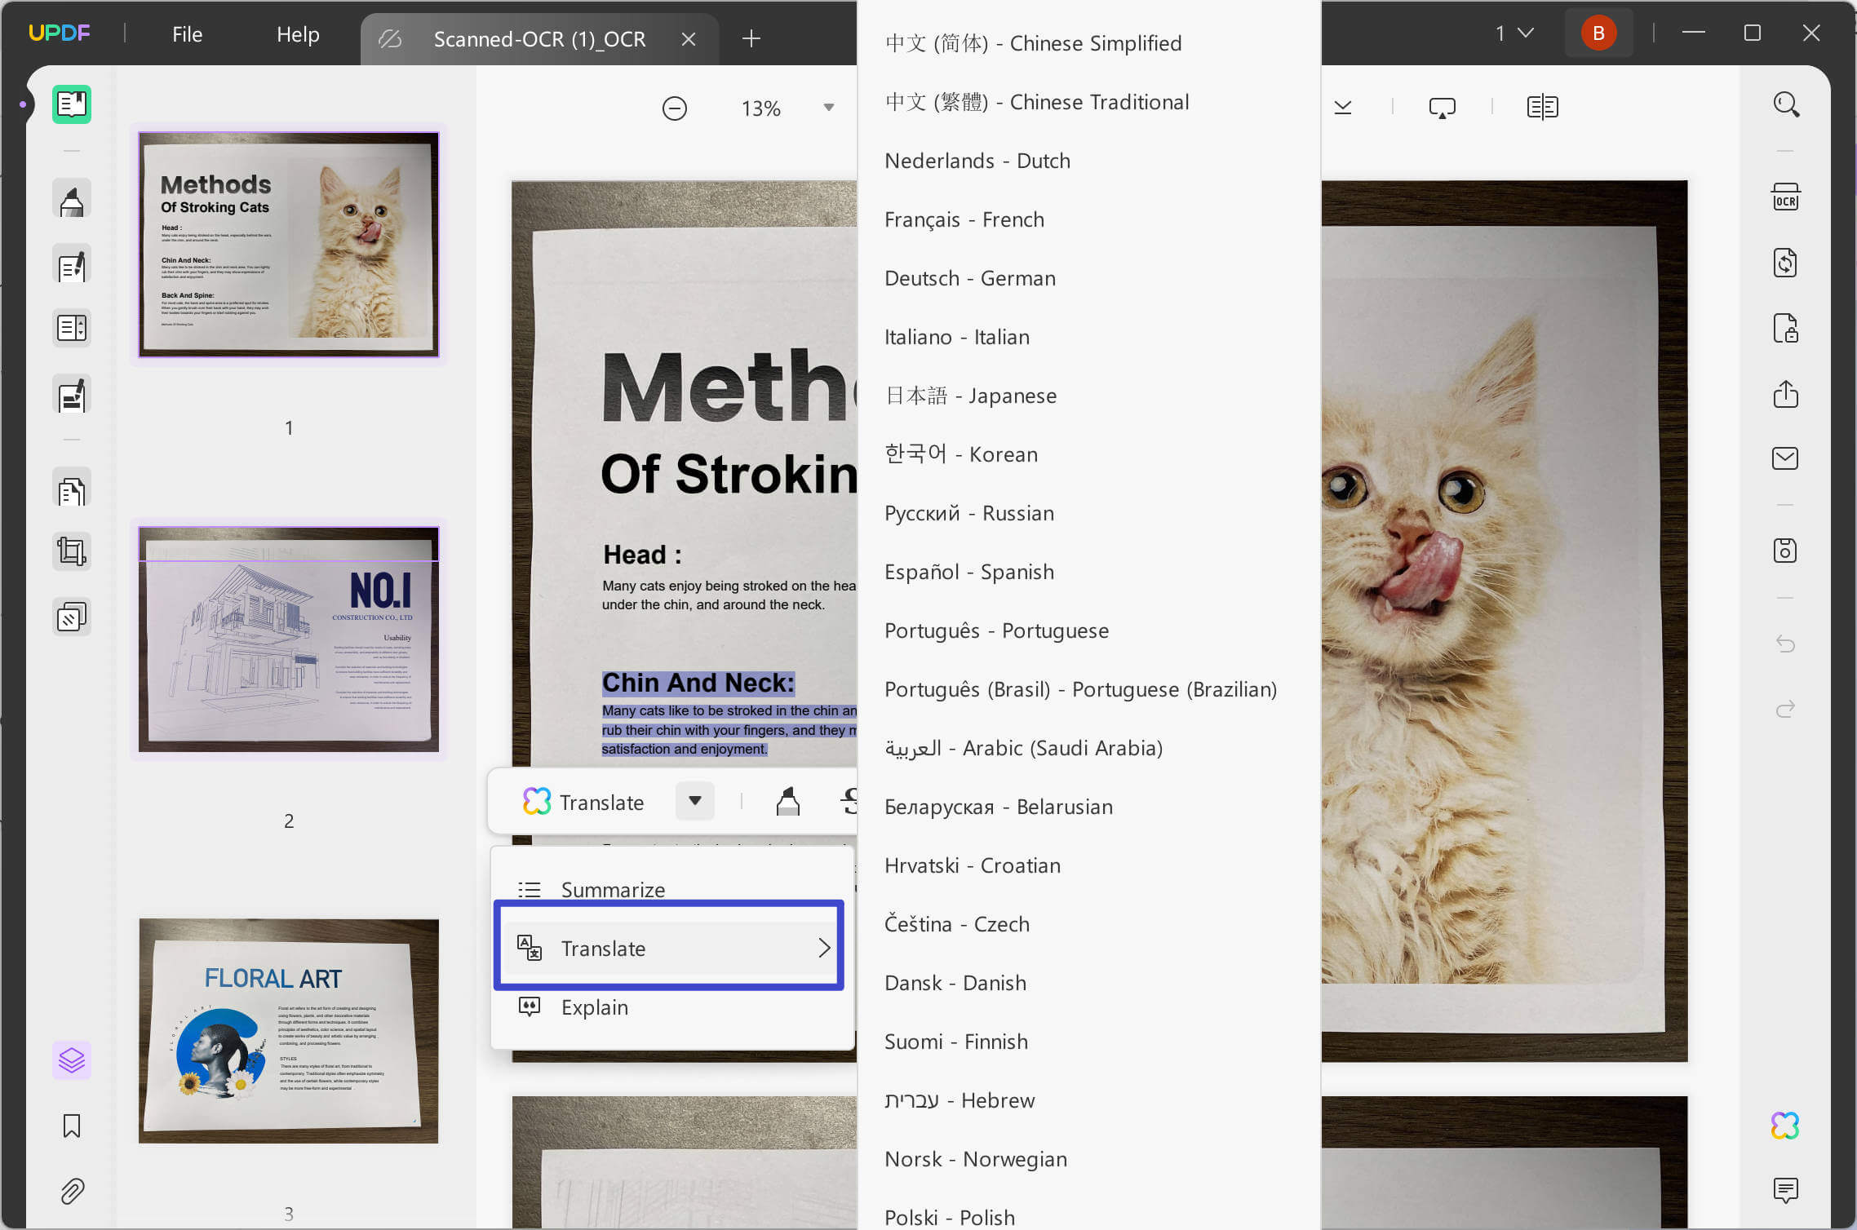The image size is (1857, 1230).
Task: Open a new tab with plus
Action: coord(751,38)
